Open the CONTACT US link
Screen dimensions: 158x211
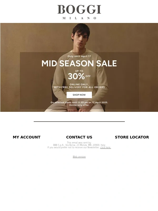79,137
